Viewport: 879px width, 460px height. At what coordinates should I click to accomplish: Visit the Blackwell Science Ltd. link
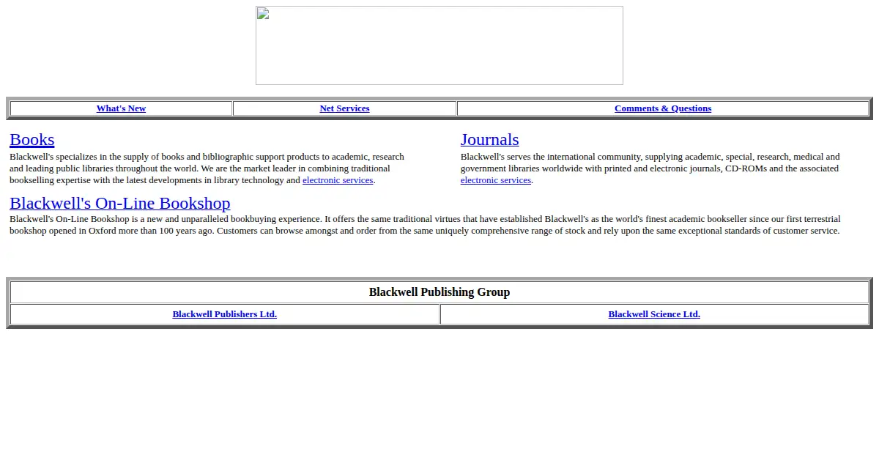point(654,314)
